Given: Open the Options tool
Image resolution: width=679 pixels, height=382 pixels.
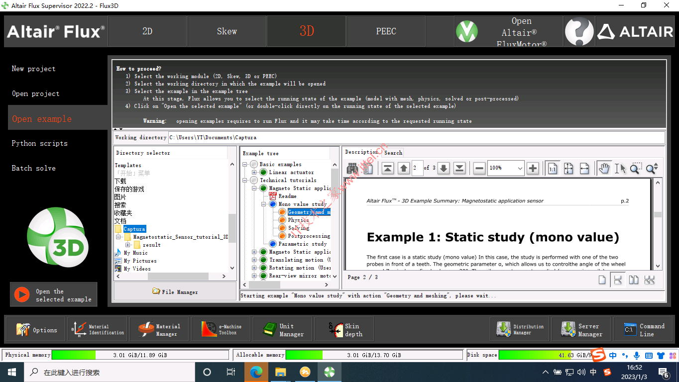Looking at the screenshot, I should pos(36,330).
